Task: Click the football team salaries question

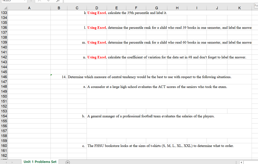Action: pos(151,116)
